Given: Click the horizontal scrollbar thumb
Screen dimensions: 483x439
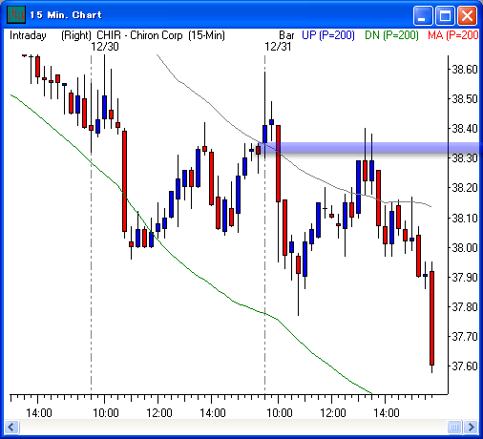Looking at the screenshot, I should coord(454,427).
